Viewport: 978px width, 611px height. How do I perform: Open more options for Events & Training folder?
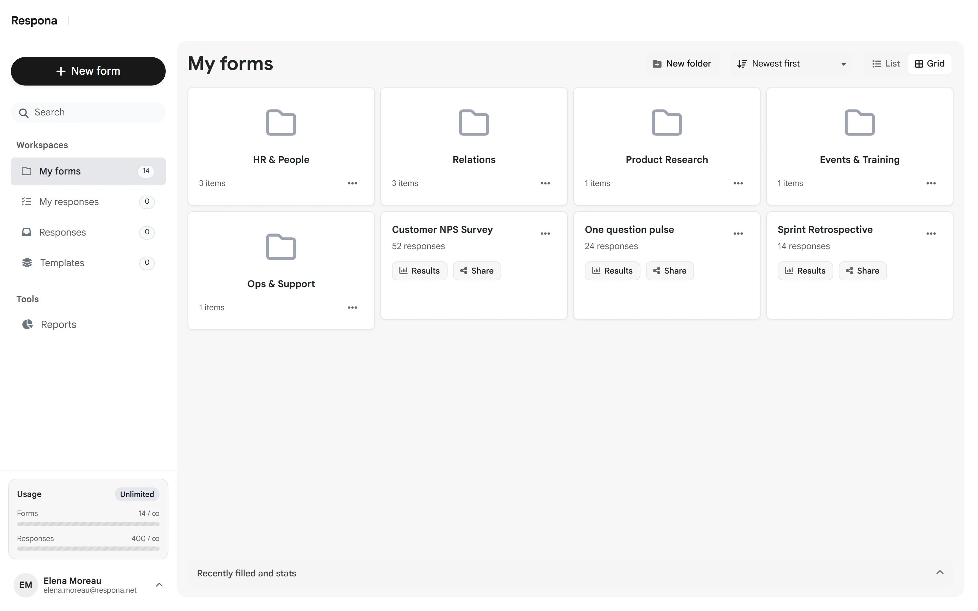point(931,183)
